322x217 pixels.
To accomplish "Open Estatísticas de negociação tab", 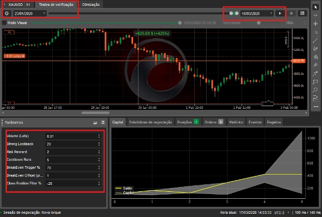I will 150,122.
